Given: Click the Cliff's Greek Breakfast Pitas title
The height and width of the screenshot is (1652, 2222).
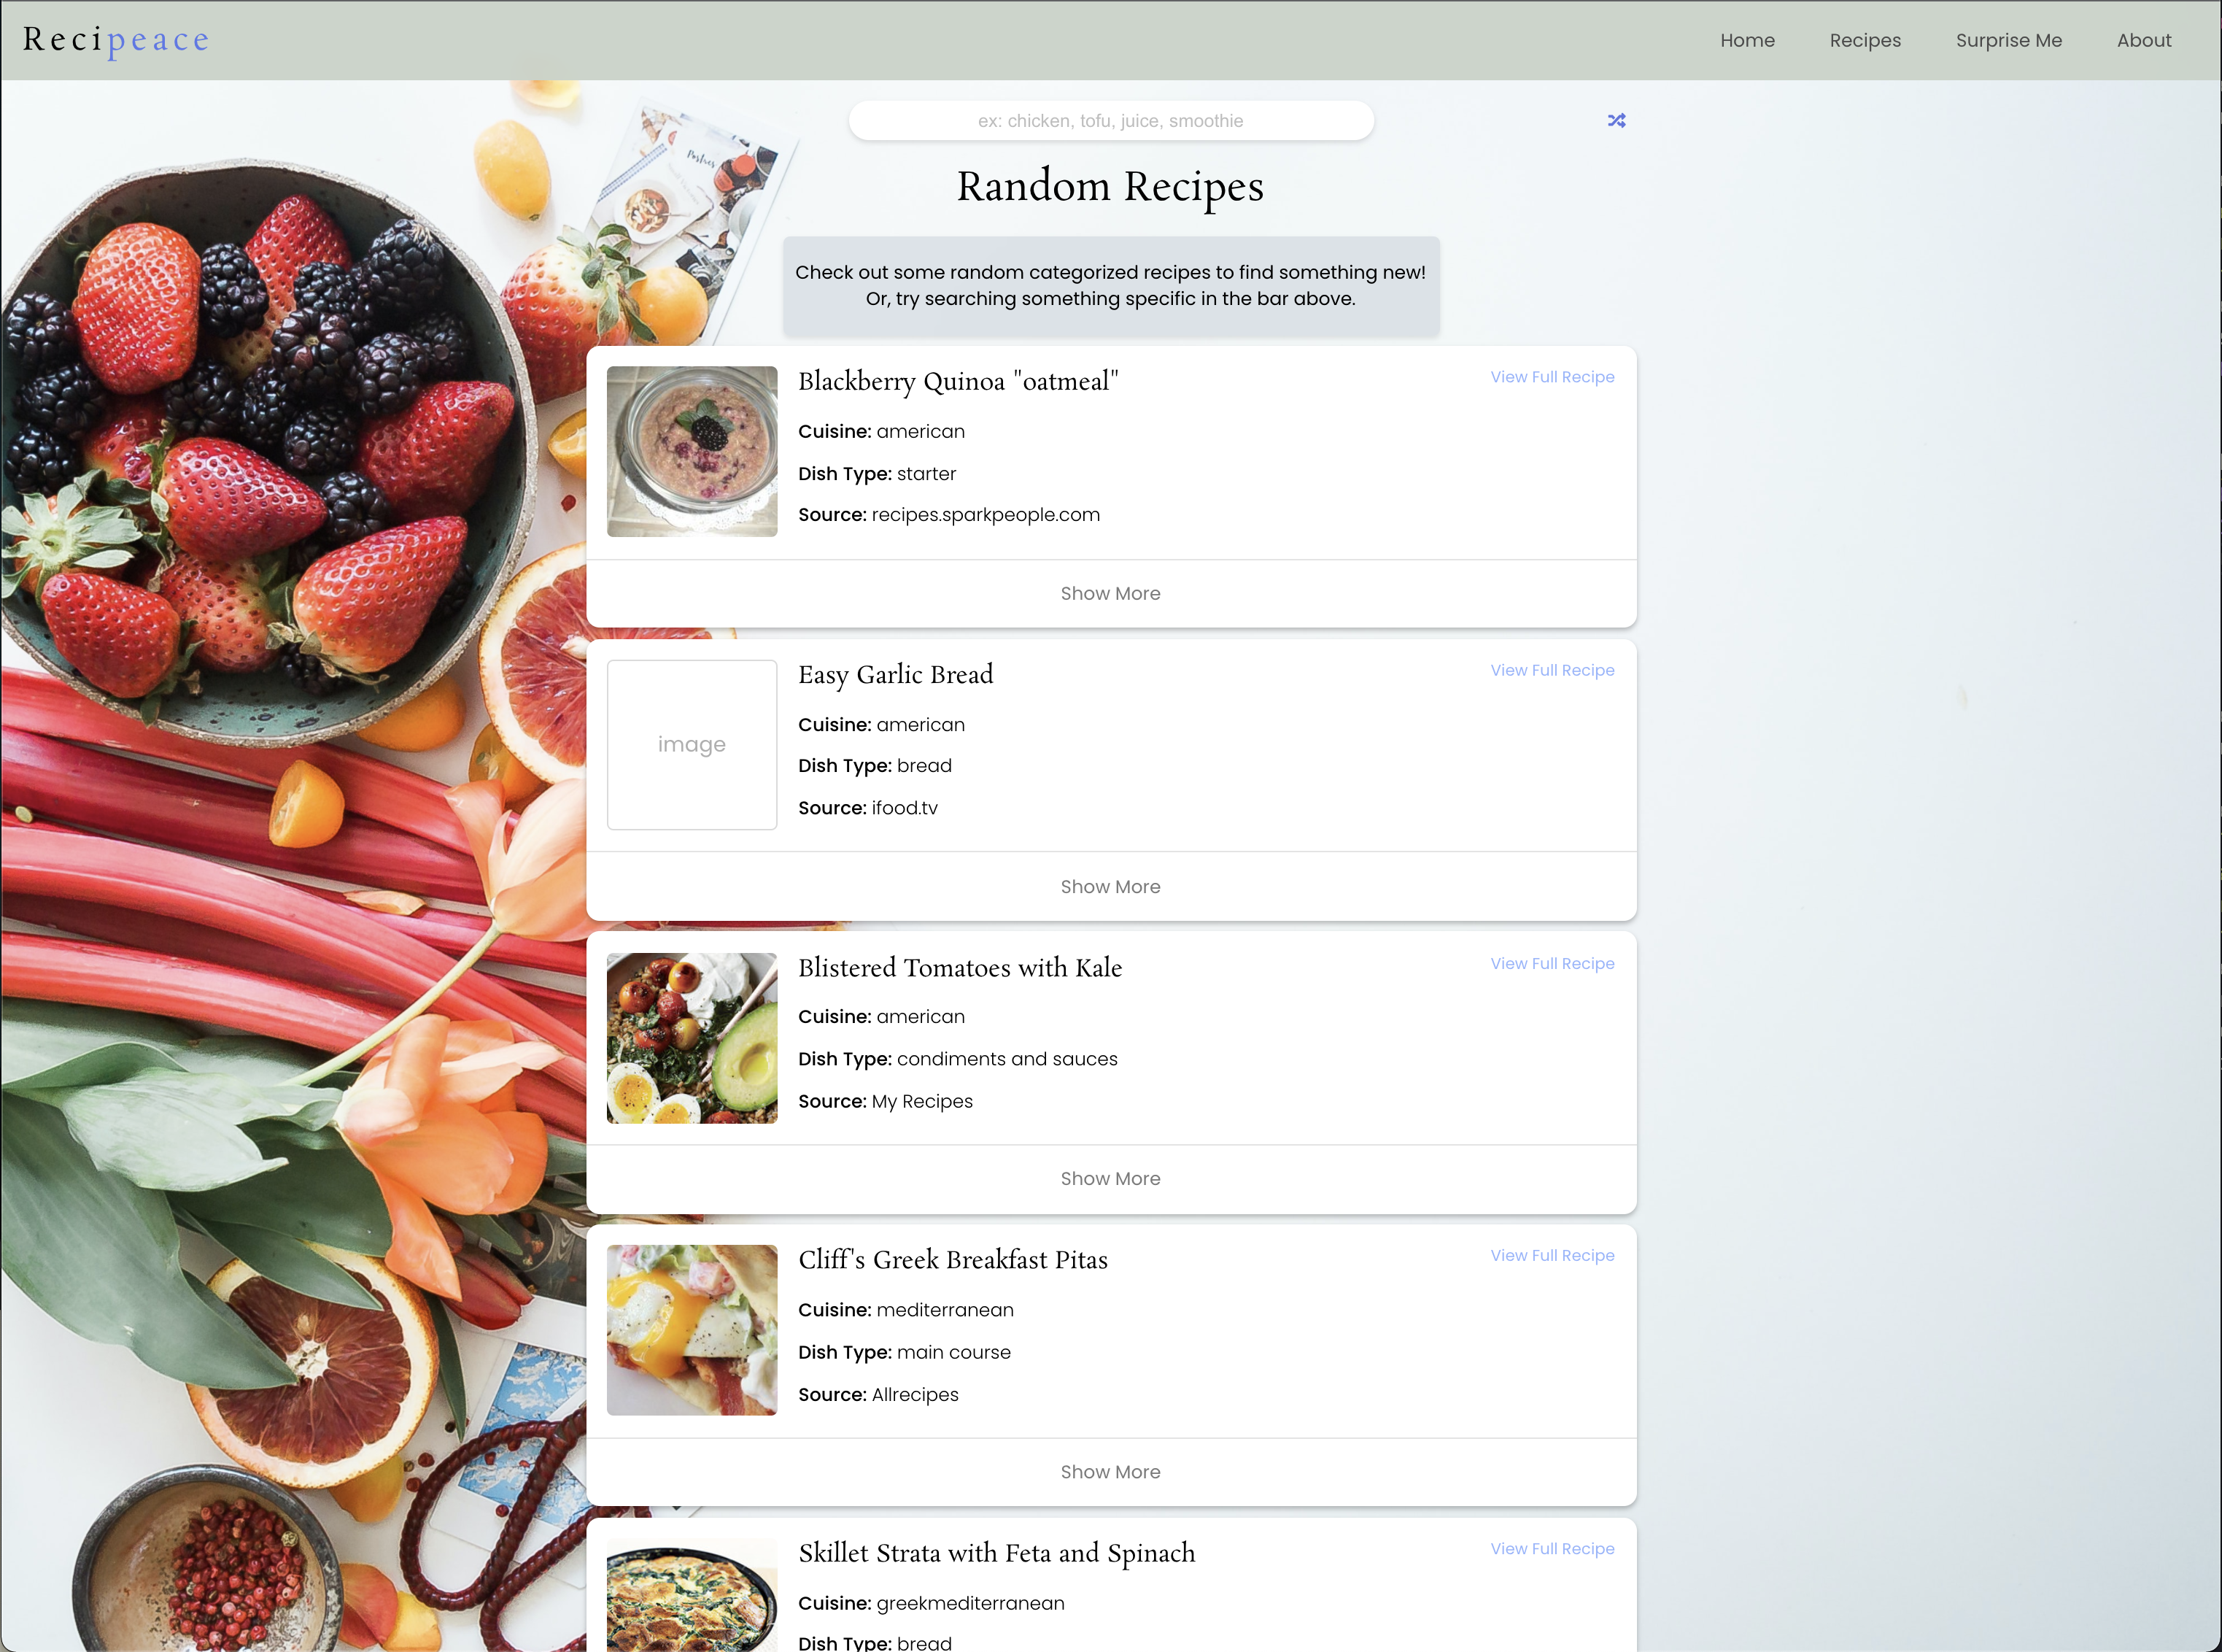Looking at the screenshot, I should (953, 1260).
